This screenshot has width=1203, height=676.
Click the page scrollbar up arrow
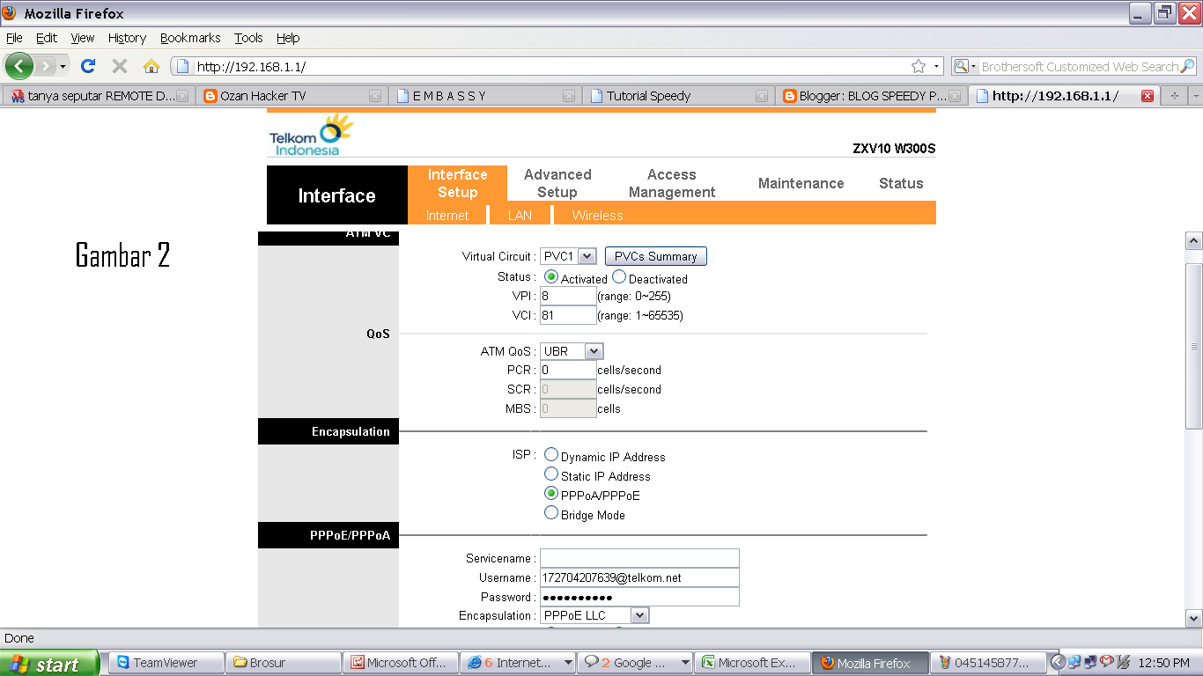(x=1194, y=240)
